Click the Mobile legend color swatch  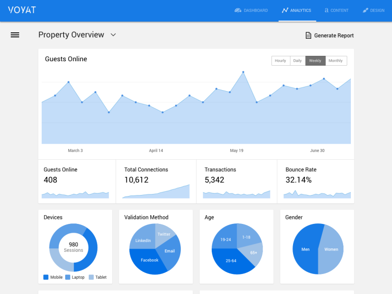[46, 277]
